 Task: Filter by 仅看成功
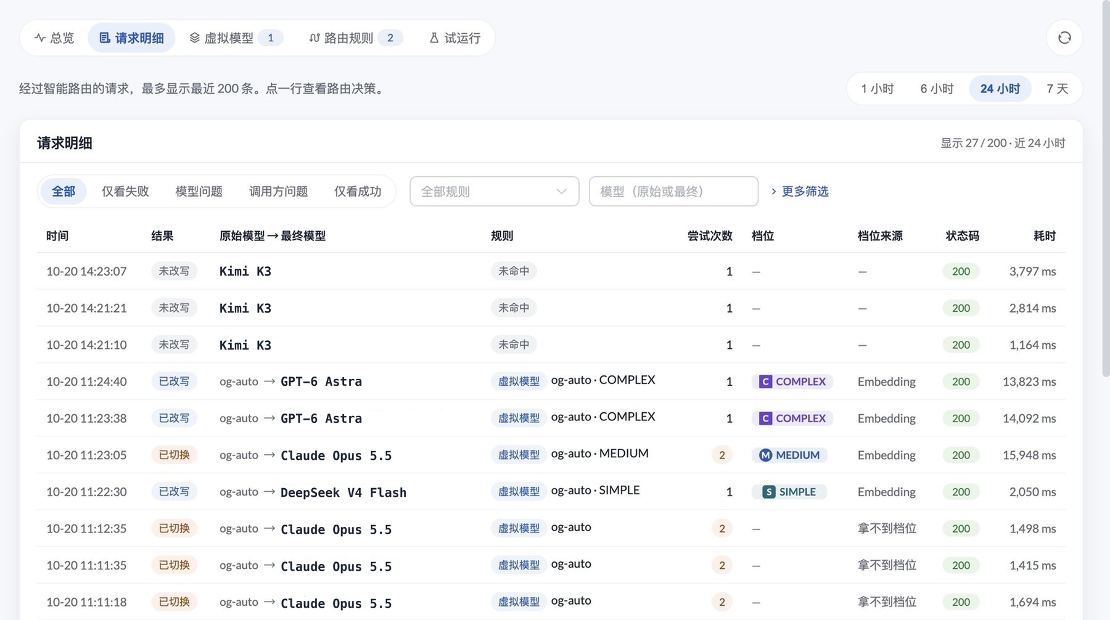(358, 192)
